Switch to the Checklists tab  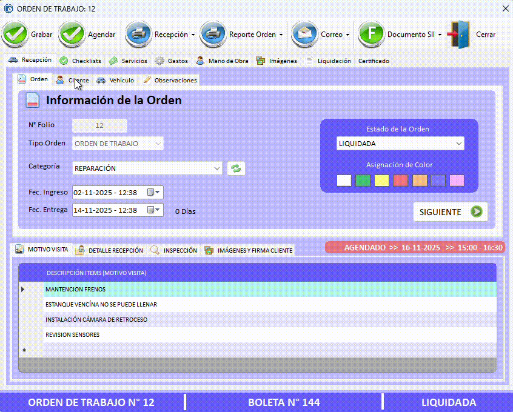tap(81, 61)
